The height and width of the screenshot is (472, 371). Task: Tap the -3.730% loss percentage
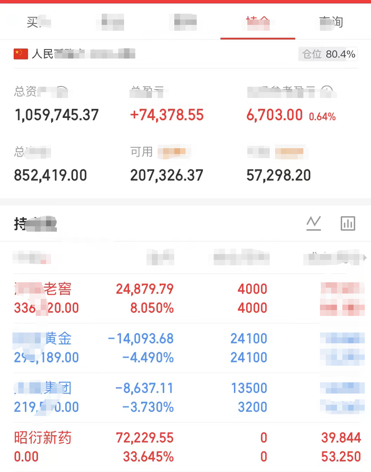148,407
